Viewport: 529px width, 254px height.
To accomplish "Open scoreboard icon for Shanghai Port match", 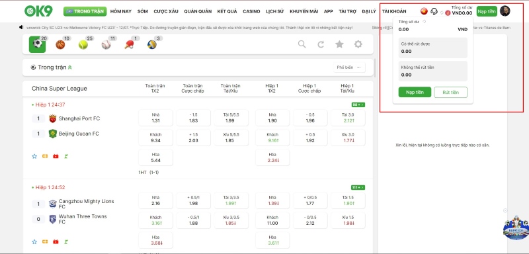I will click(45, 156).
